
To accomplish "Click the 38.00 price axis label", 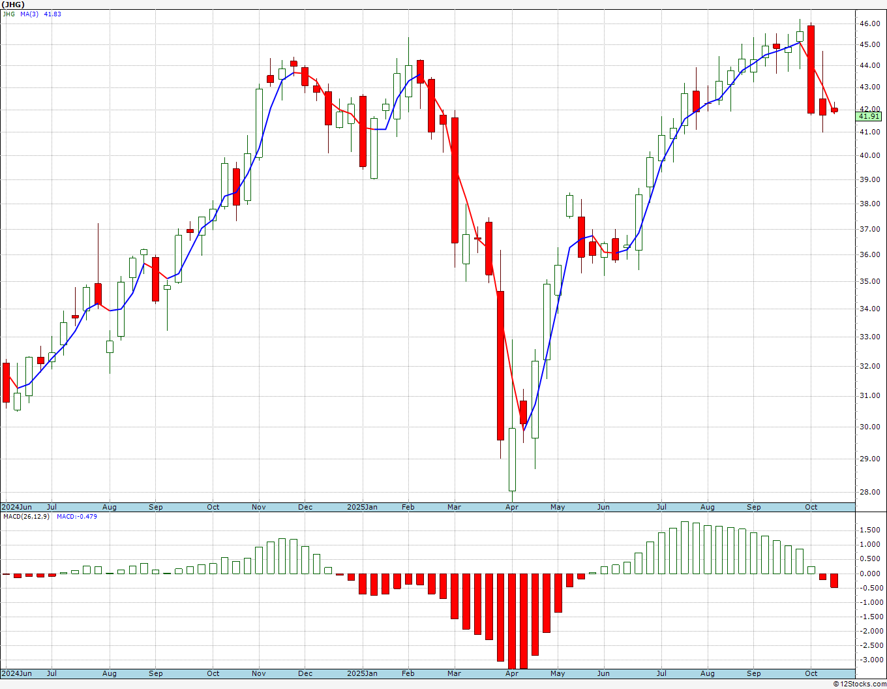I will [x=869, y=204].
